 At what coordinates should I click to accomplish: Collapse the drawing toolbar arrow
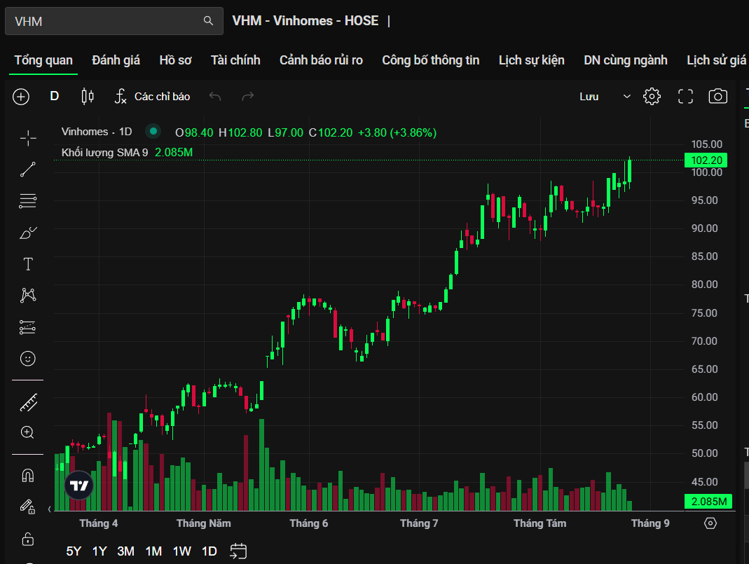(49, 509)
